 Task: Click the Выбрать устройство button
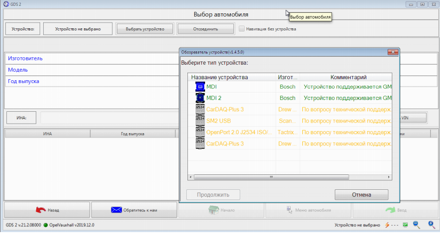pos(145,29)
